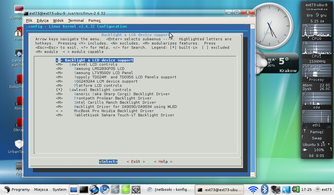The height and width of the screenshot is (195, 334).
Task: Open the word processor launcher icon
Action: click(x=115, y=189)
